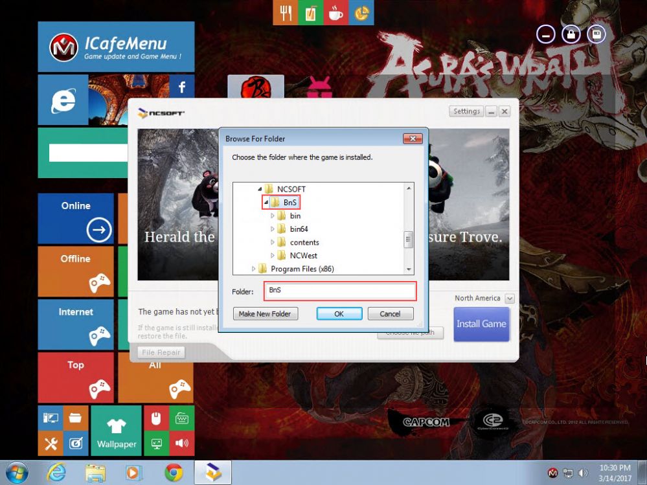Open the Facebook tile
Screen dimensions: 647x485
click(x=181, y=87)
